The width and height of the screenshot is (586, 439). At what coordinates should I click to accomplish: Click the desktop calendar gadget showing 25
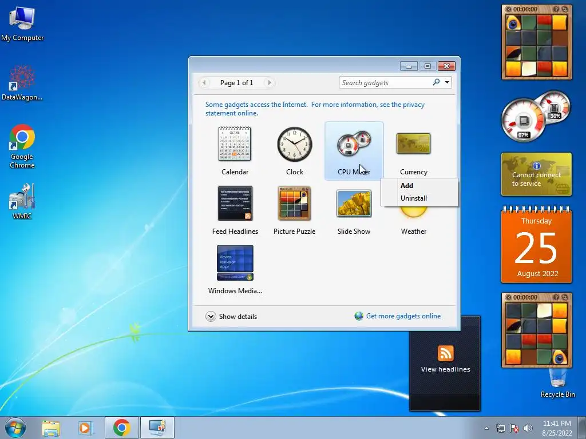pyautogui.click(x=536, y=245)
